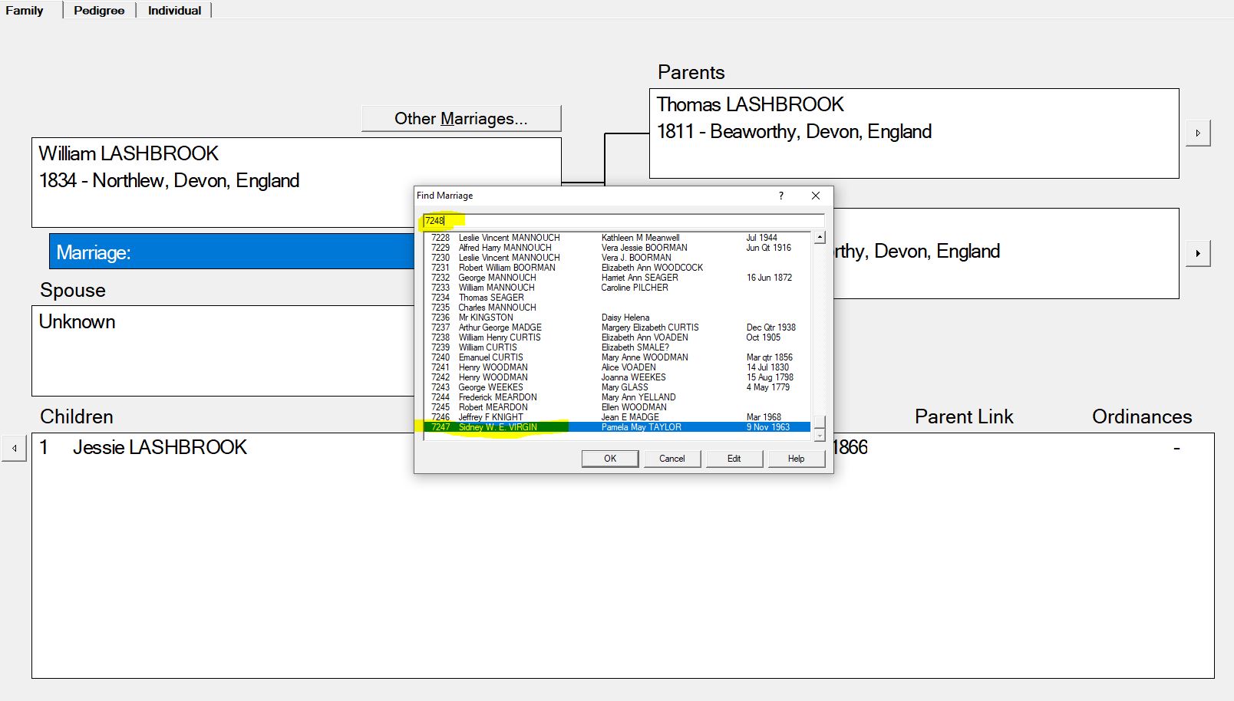Select marriage 7228 Leslie Vincent MANNOUCH
Viewport: 1234px width, 701px height.
(x=617, y=238)
